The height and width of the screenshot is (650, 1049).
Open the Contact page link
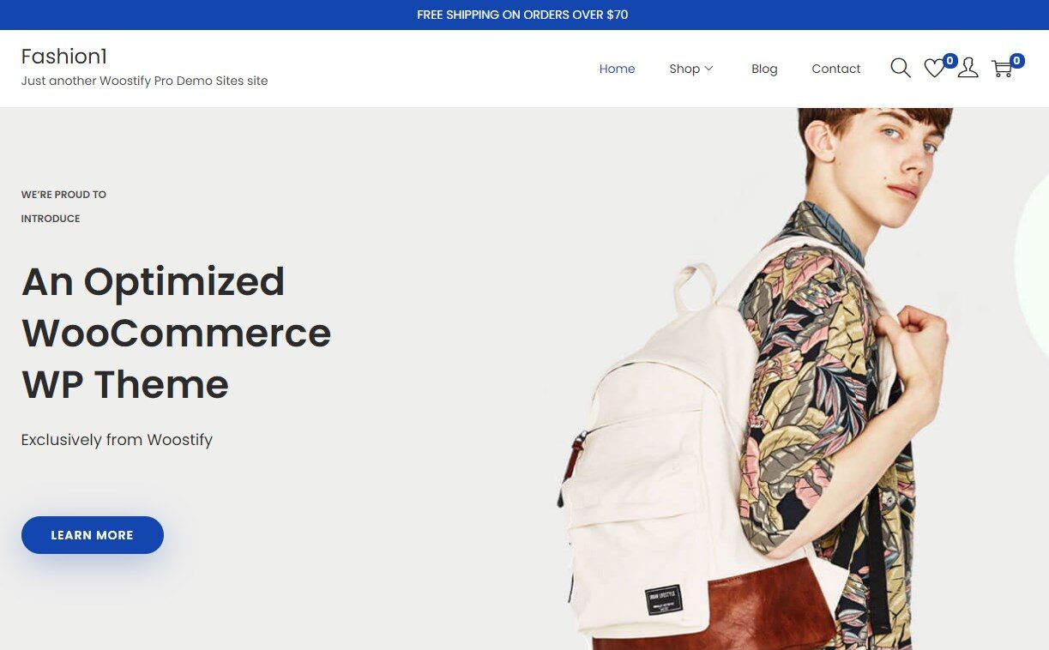pos(836,69)
